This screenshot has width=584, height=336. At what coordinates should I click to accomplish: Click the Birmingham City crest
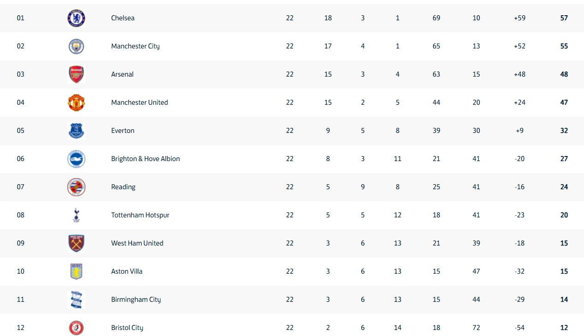pos(76,300)
